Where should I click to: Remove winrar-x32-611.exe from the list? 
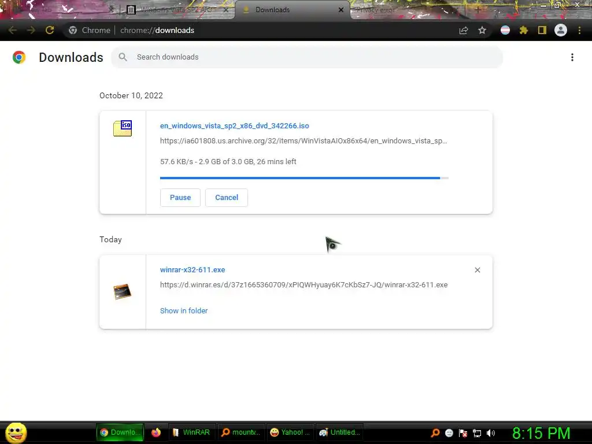pos(477,270)
